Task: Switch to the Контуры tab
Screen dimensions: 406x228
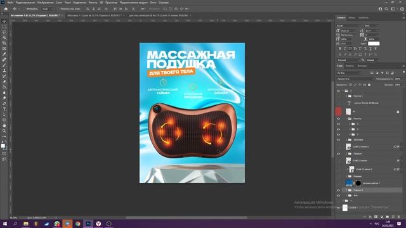Action: pyautogui.click(x=362, y=66)
